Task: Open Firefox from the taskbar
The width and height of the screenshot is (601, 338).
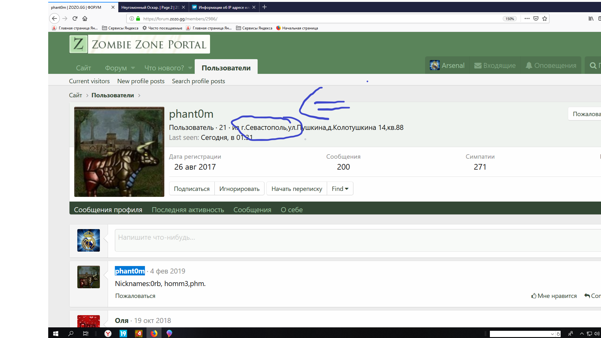Action: point(154,333)
